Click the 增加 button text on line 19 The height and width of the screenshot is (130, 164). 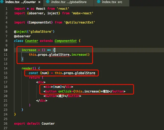(106, 91)
